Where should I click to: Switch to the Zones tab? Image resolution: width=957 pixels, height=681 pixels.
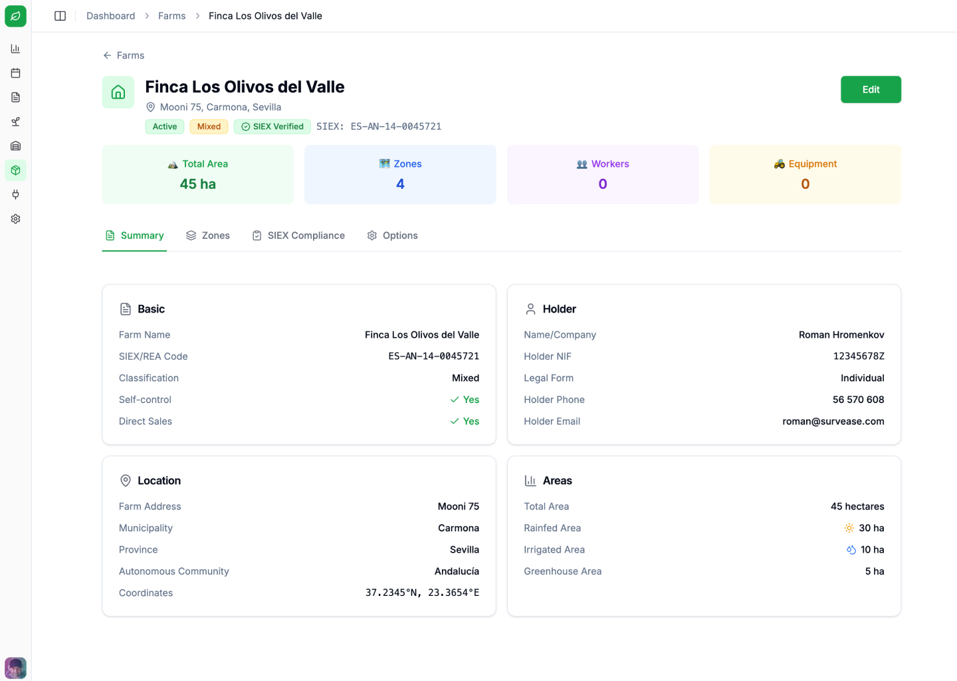pos(208,235)
